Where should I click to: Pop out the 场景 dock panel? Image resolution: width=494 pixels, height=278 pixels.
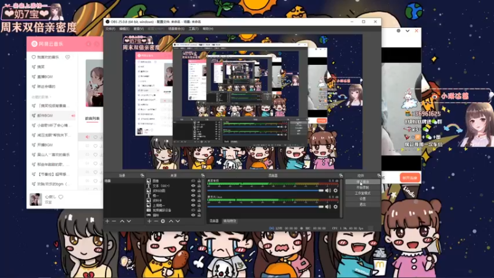[x=142, y=175]
